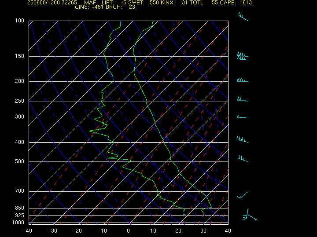Image resolution: width=317 pixels, height=237 pixels.
Task: Select the TOTL value 55
Action: point(215,3)
